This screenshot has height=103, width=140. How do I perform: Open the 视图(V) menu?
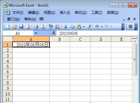[49, 13]
